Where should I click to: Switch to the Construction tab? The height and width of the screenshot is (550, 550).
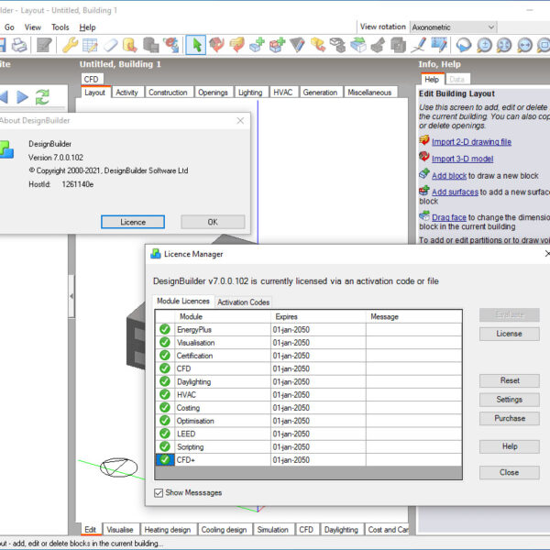click(168, 93)
